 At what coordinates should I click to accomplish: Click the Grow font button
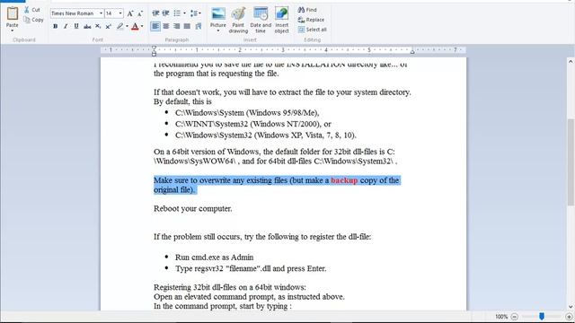click(130, 13)
